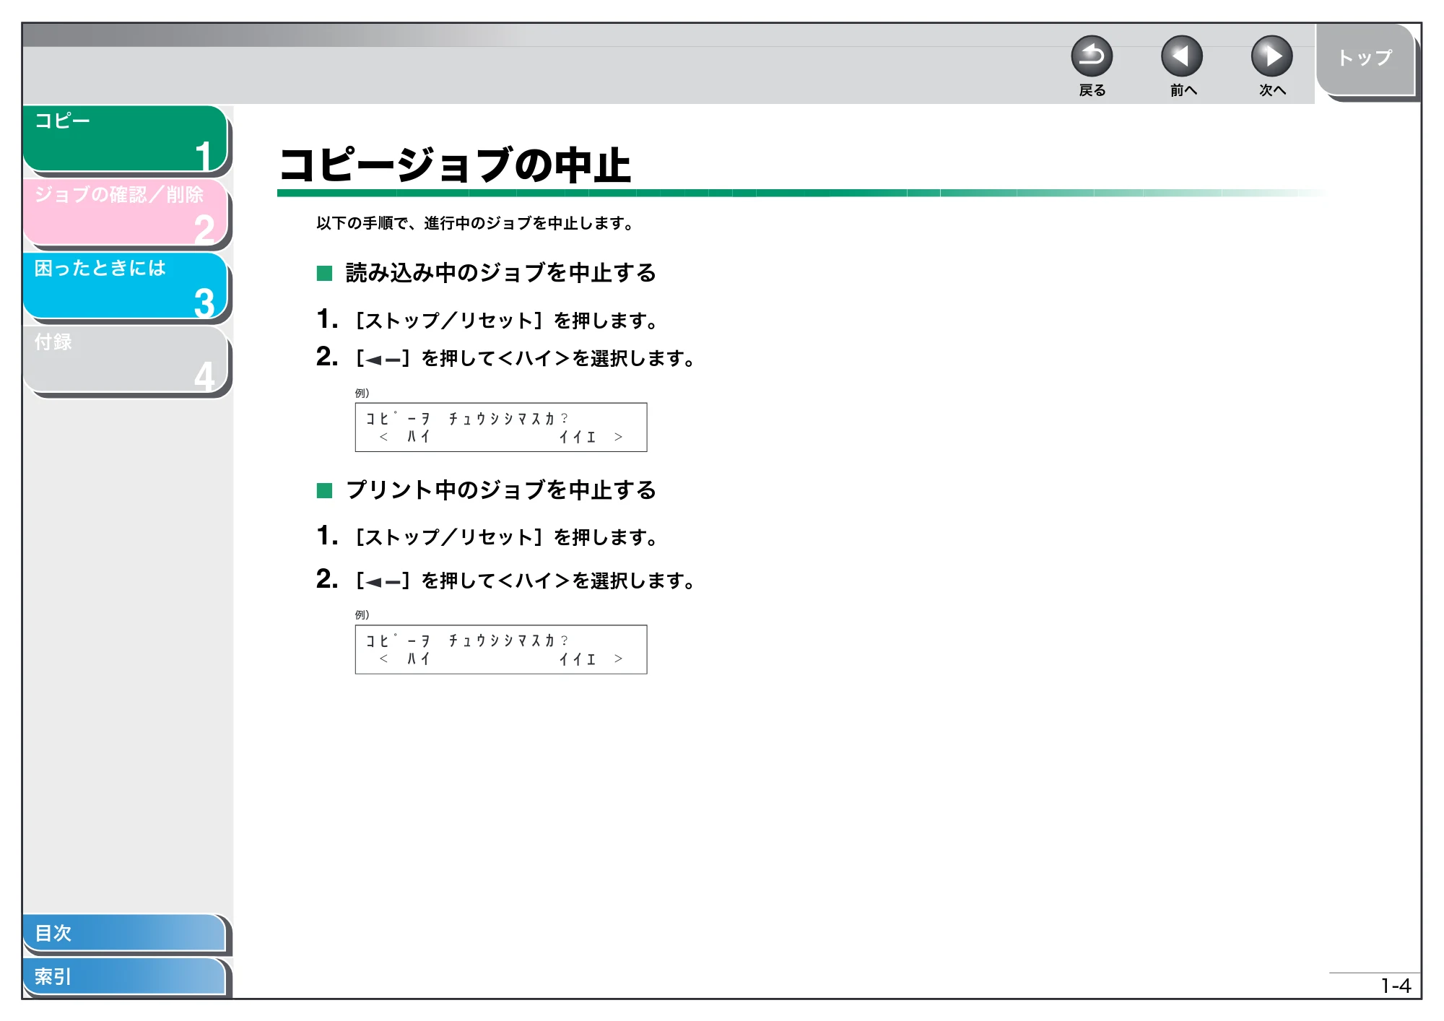This screenshot has height=1021, width=1444.
Task: Click first LCD example display box
Action: point(501,427)
